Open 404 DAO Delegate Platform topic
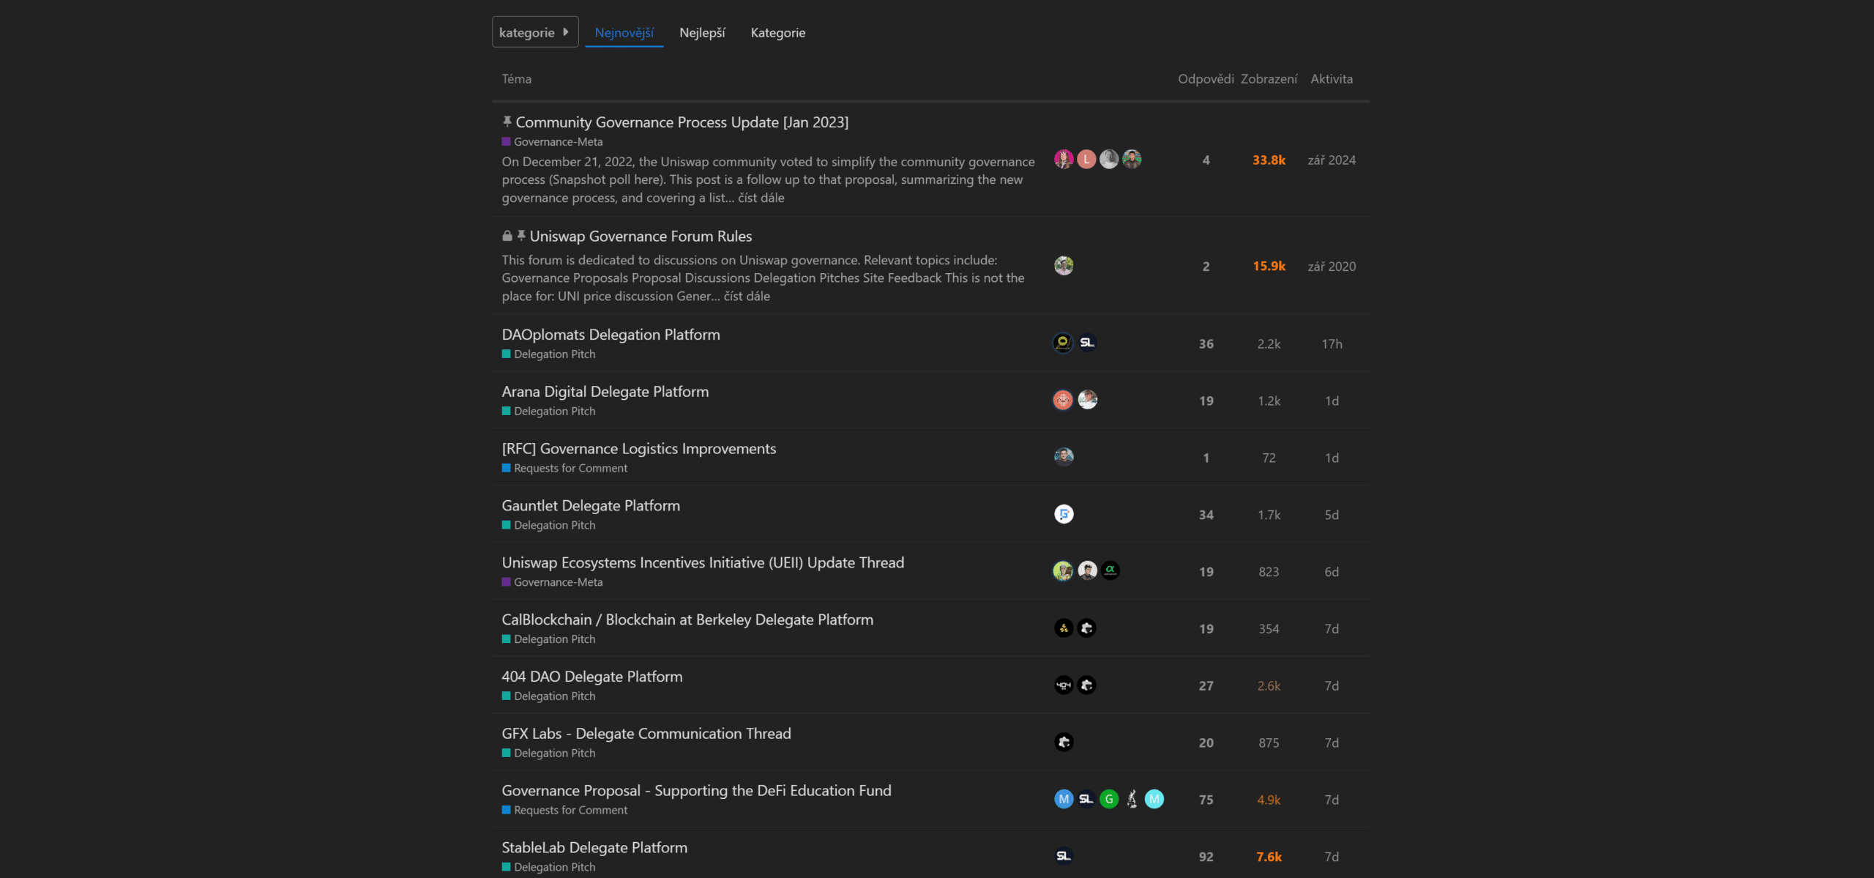 tap(592, 677)
